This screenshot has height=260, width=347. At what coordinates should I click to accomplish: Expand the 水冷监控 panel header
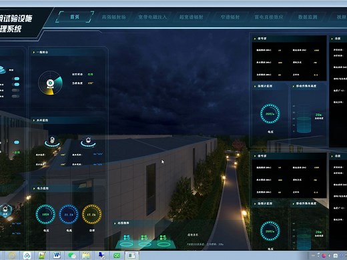click(x=68, y=120)
